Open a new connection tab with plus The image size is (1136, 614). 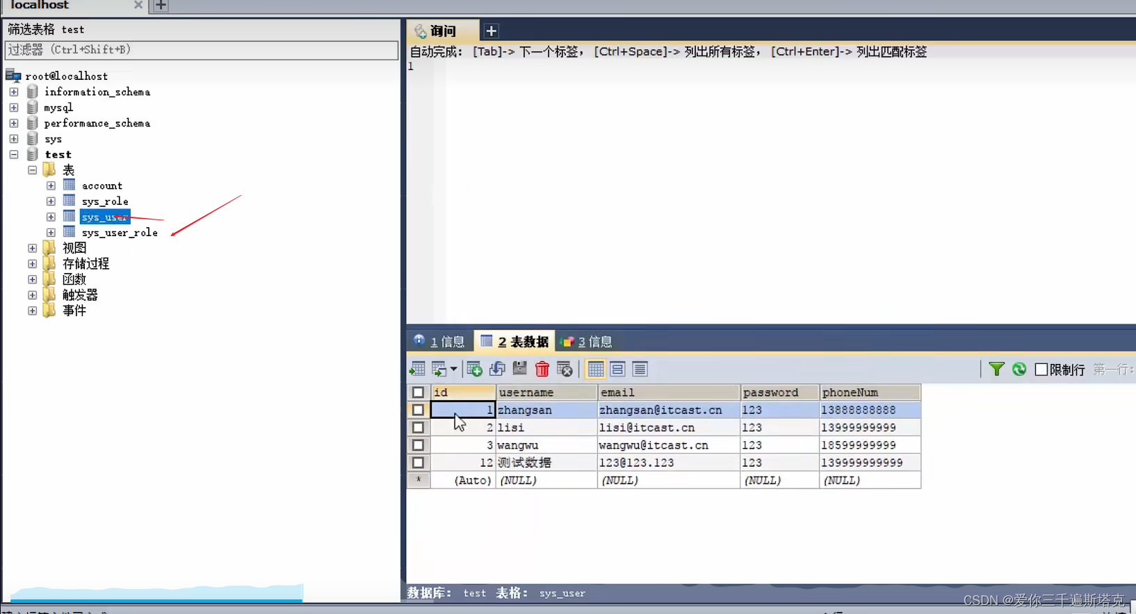pos(161,6)
